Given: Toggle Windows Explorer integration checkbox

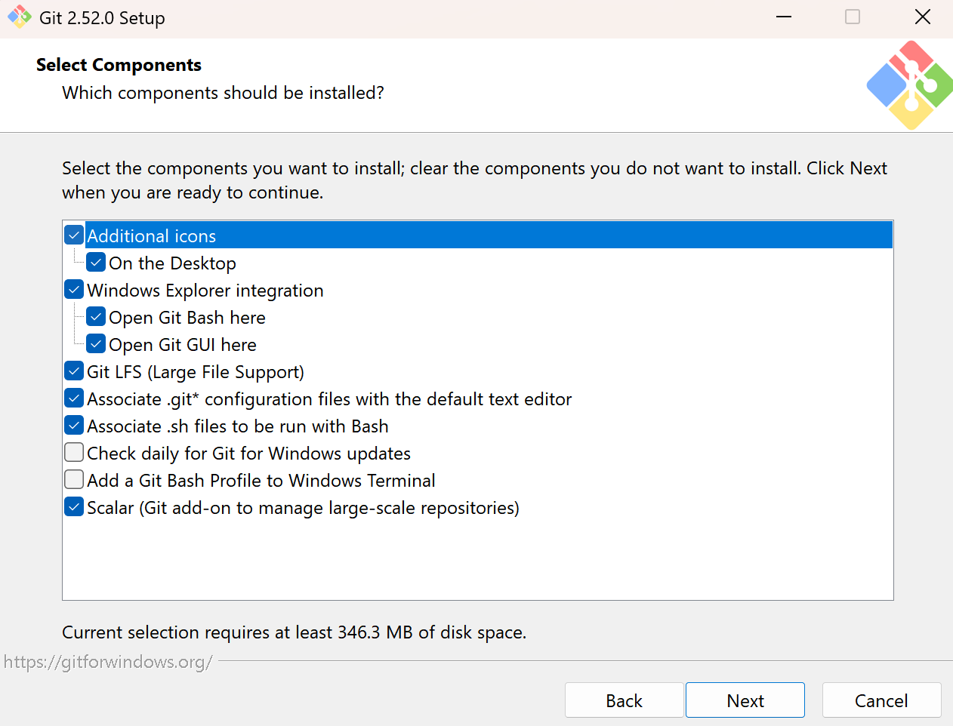Looking at the screenshot, I should click(74, 290).
